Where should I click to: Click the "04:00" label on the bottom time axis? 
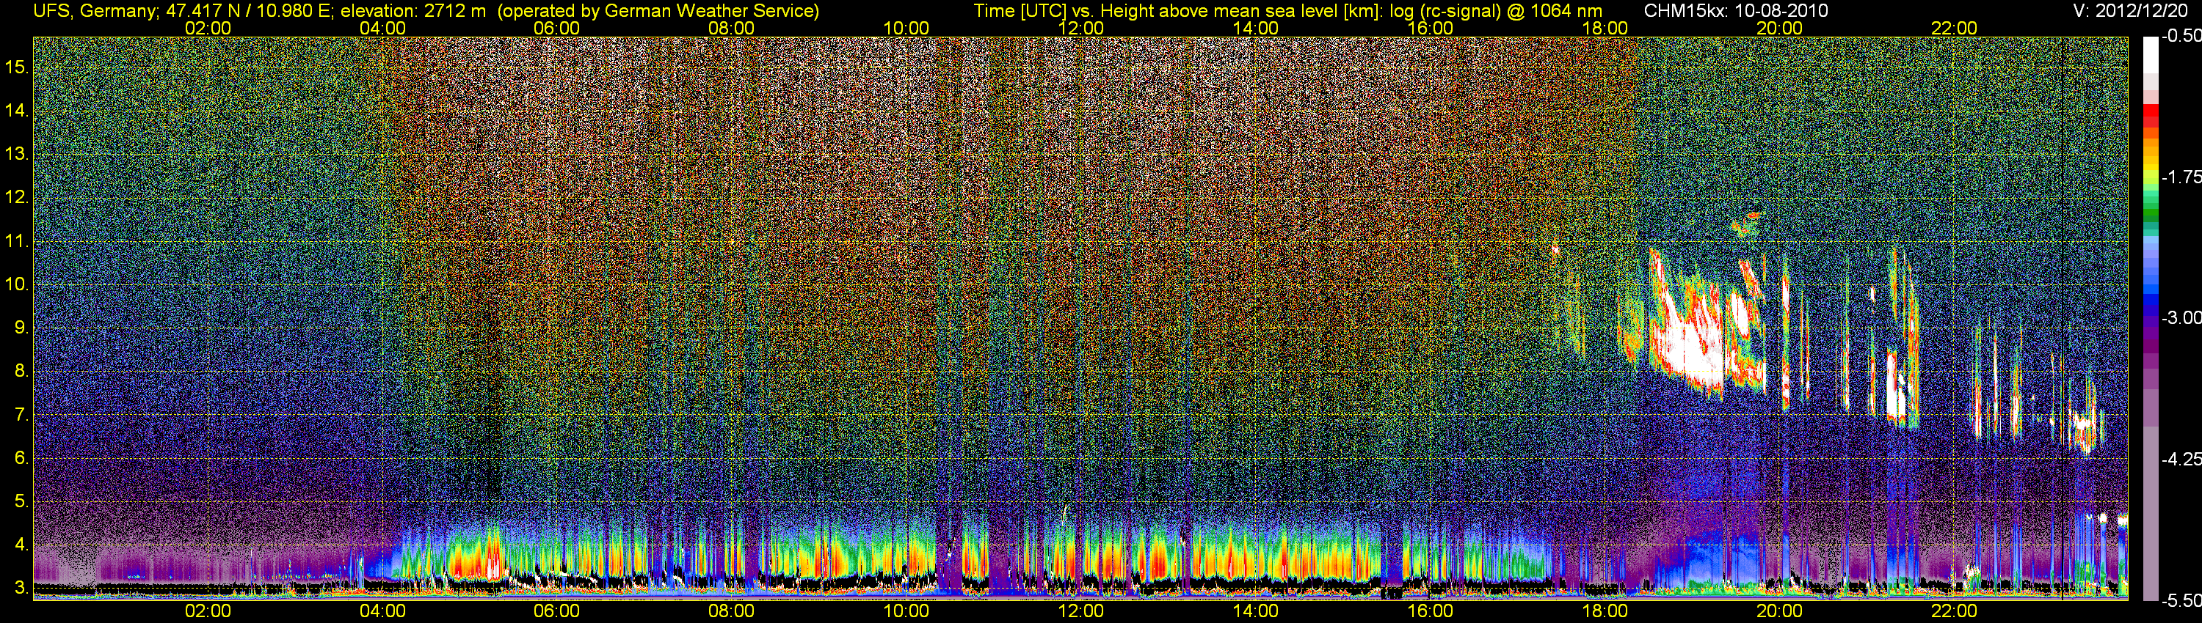[382, 611]
